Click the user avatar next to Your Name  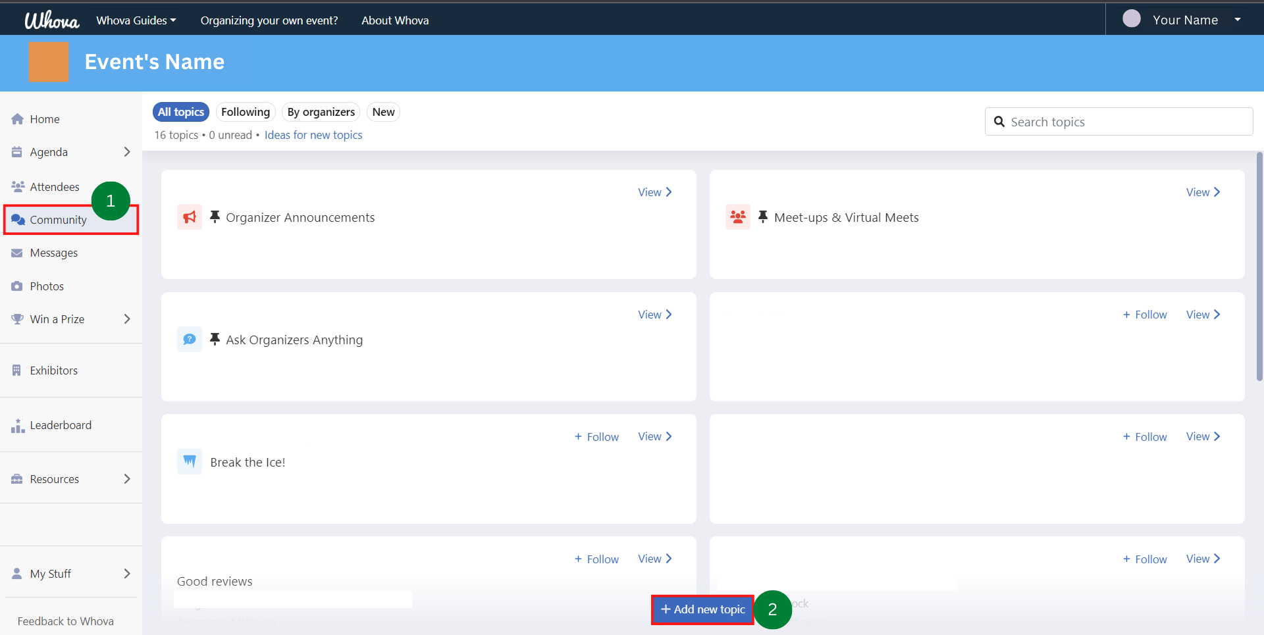click(1131, 19)
